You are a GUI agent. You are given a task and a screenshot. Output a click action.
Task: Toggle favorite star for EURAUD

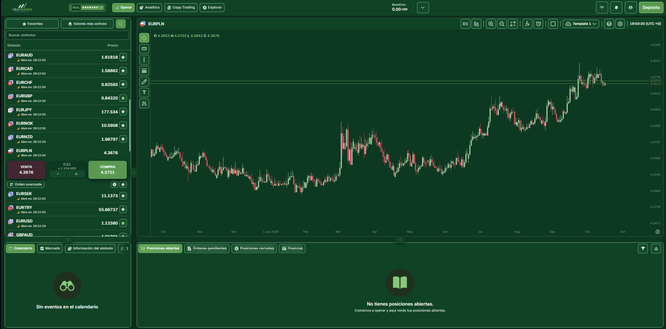point(123,57)
